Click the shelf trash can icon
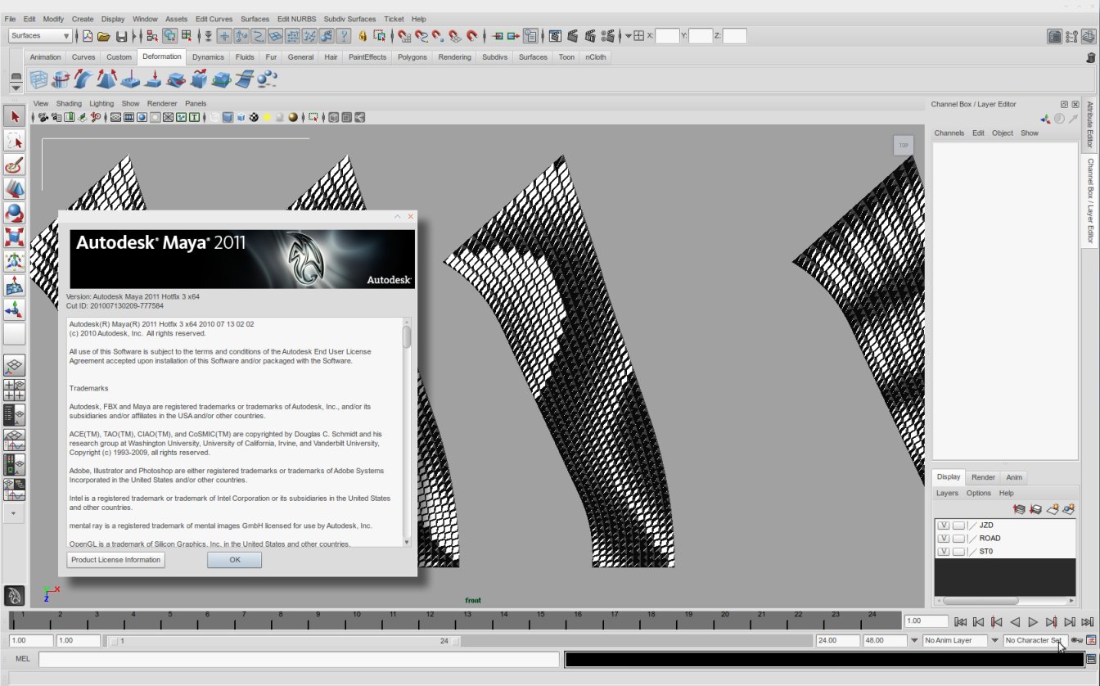 coord(1090,57)
